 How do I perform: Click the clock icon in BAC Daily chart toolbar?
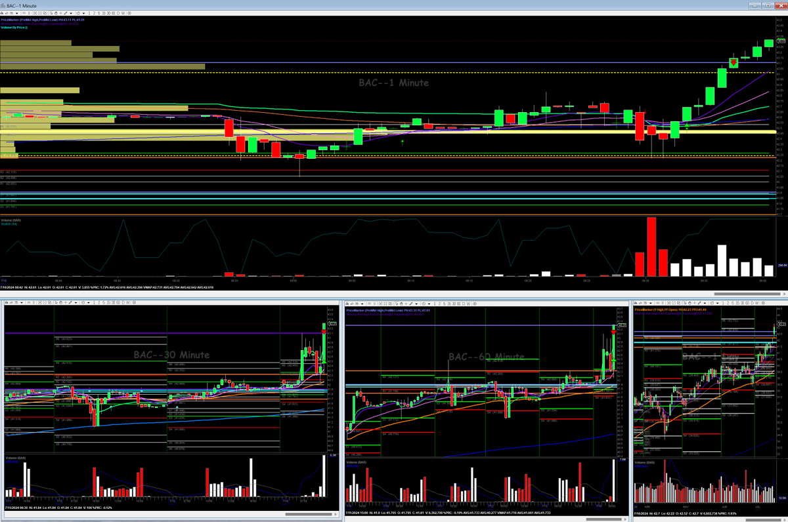tap(712, 303)
